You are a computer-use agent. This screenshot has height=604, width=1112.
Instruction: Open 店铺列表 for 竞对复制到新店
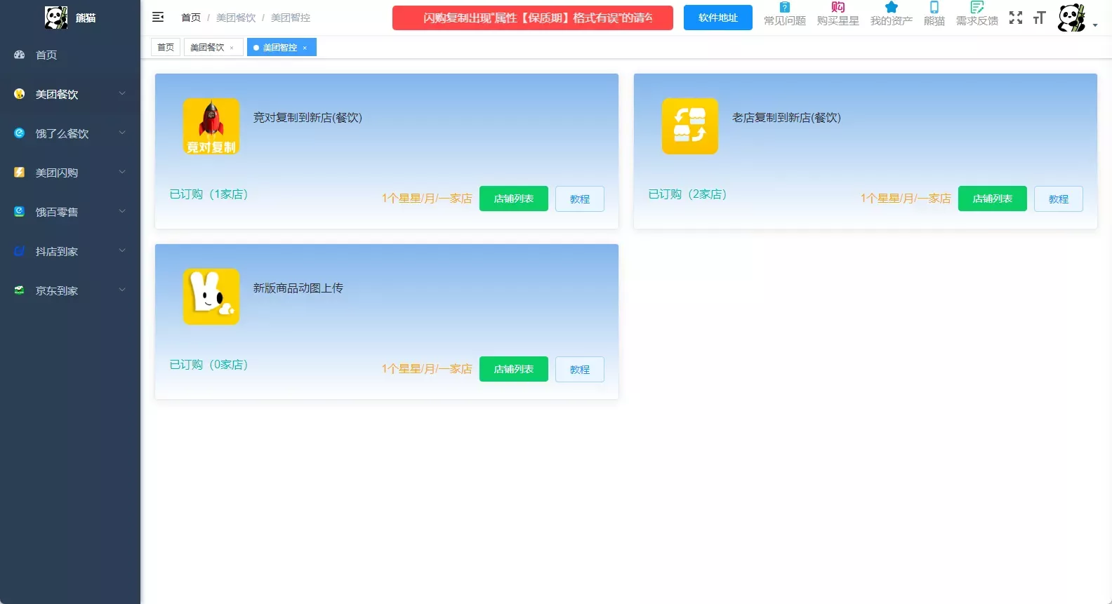[x=514, y=199]
